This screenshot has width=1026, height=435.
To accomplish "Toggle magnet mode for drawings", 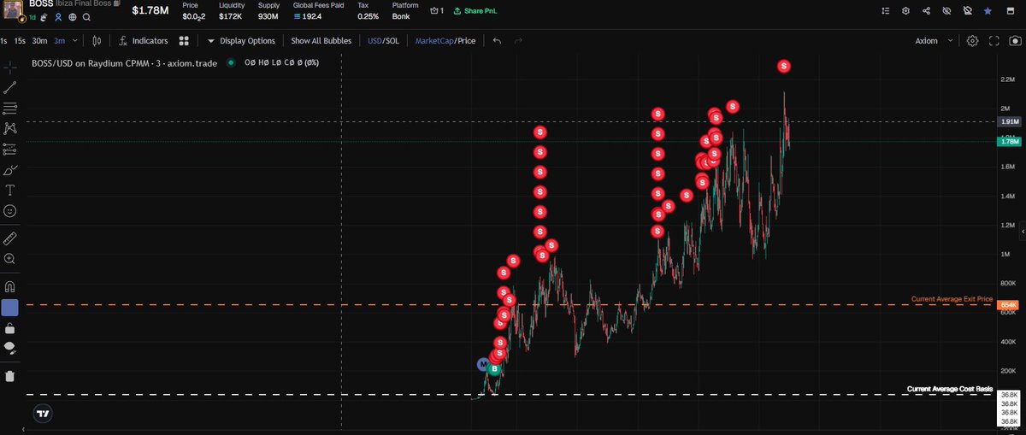I will (10, 286).
